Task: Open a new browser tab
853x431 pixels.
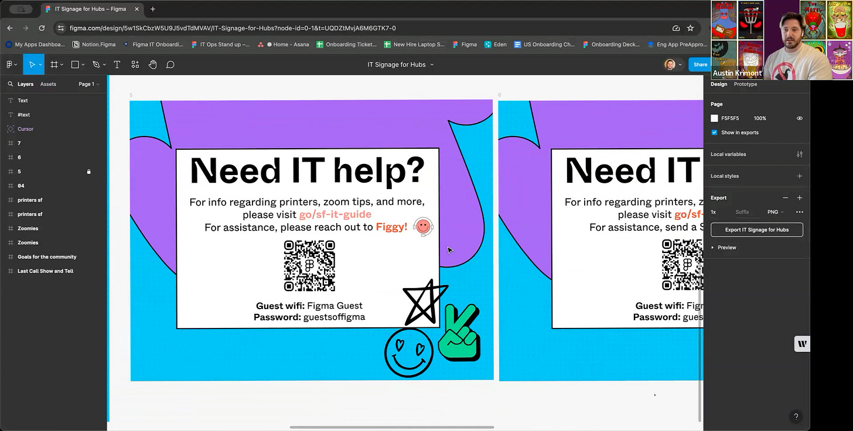Action: (x=153, y=9)
